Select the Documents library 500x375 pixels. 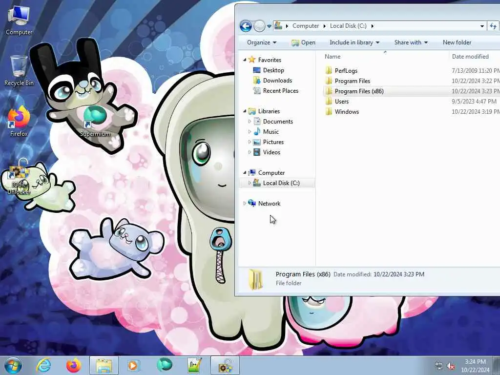coord(278,122)
